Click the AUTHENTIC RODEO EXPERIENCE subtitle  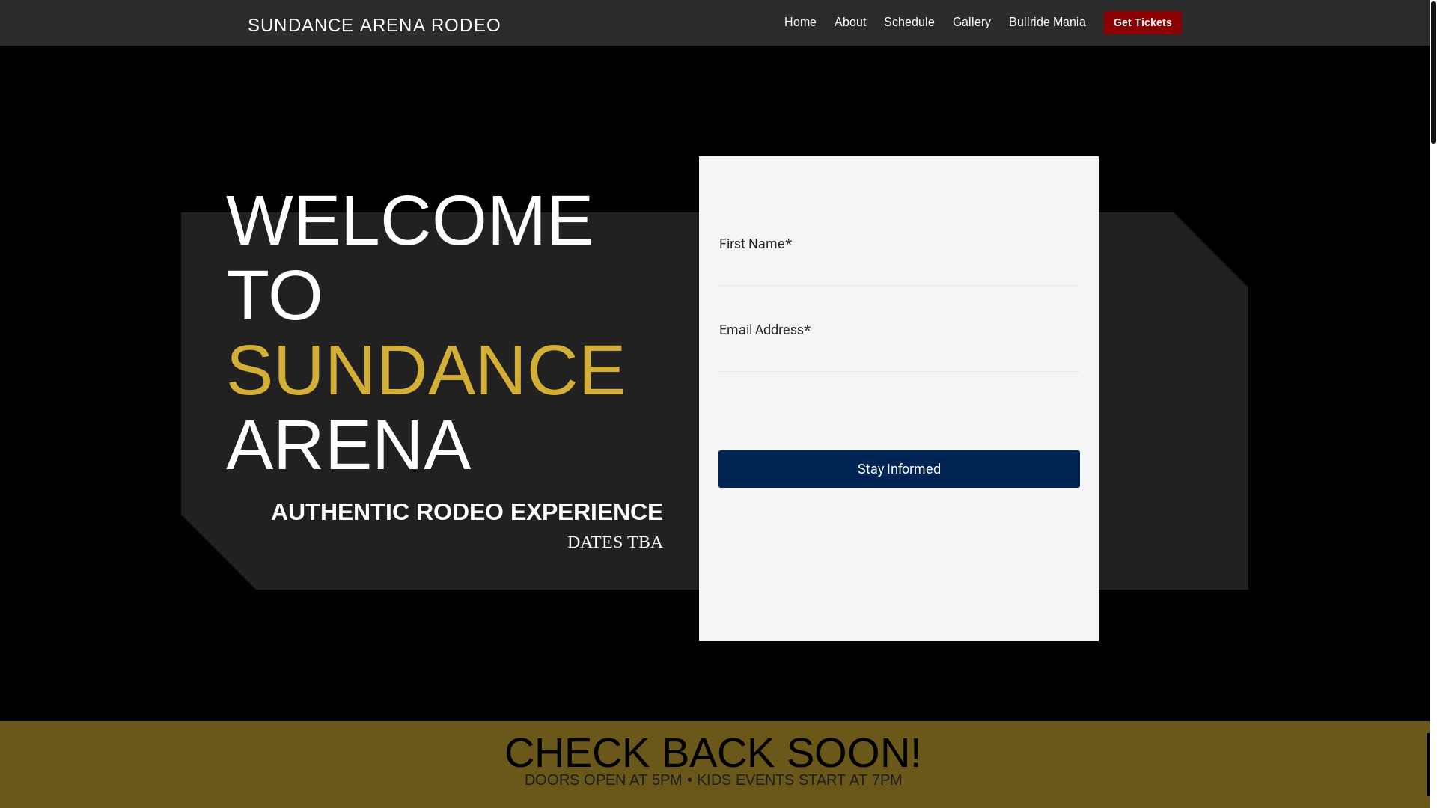click(467, 512)
